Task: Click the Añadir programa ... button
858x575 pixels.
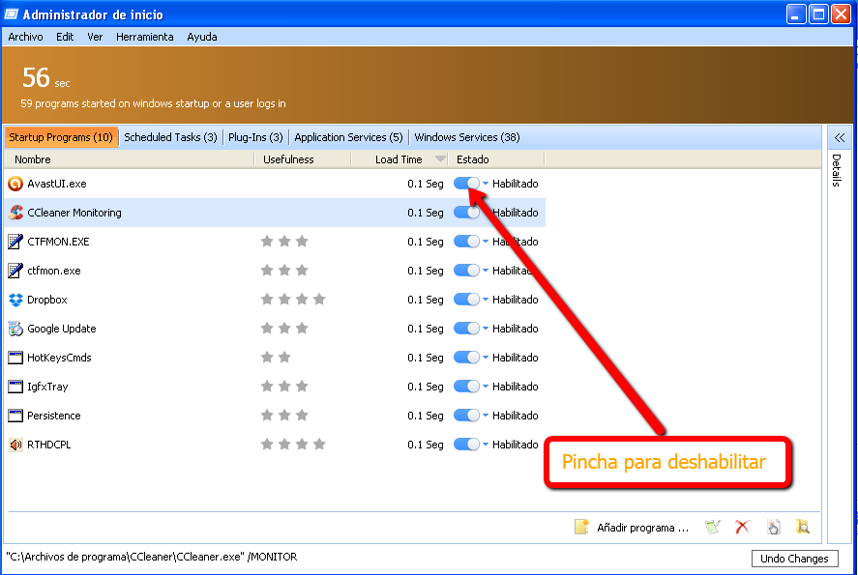Action: [632, 527]
